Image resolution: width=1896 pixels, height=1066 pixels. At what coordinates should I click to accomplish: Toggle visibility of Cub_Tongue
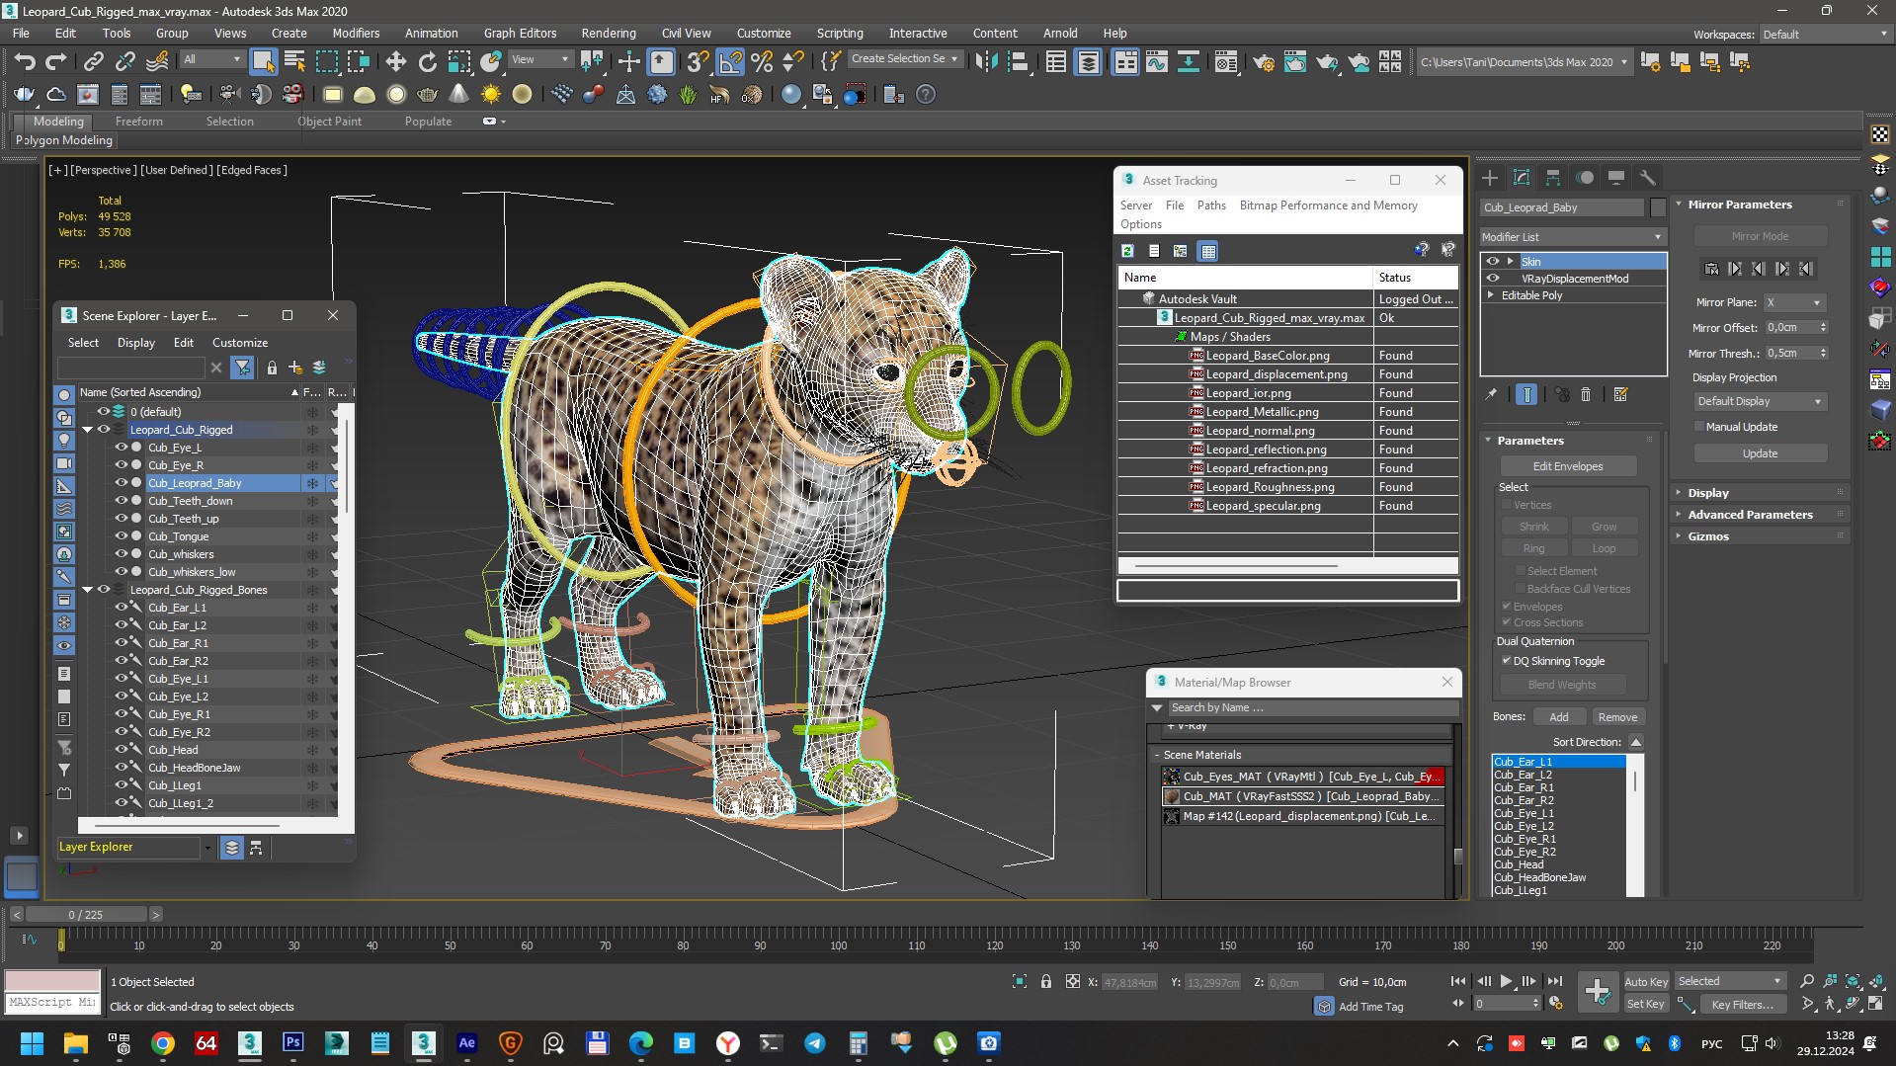tap(121, 536)
